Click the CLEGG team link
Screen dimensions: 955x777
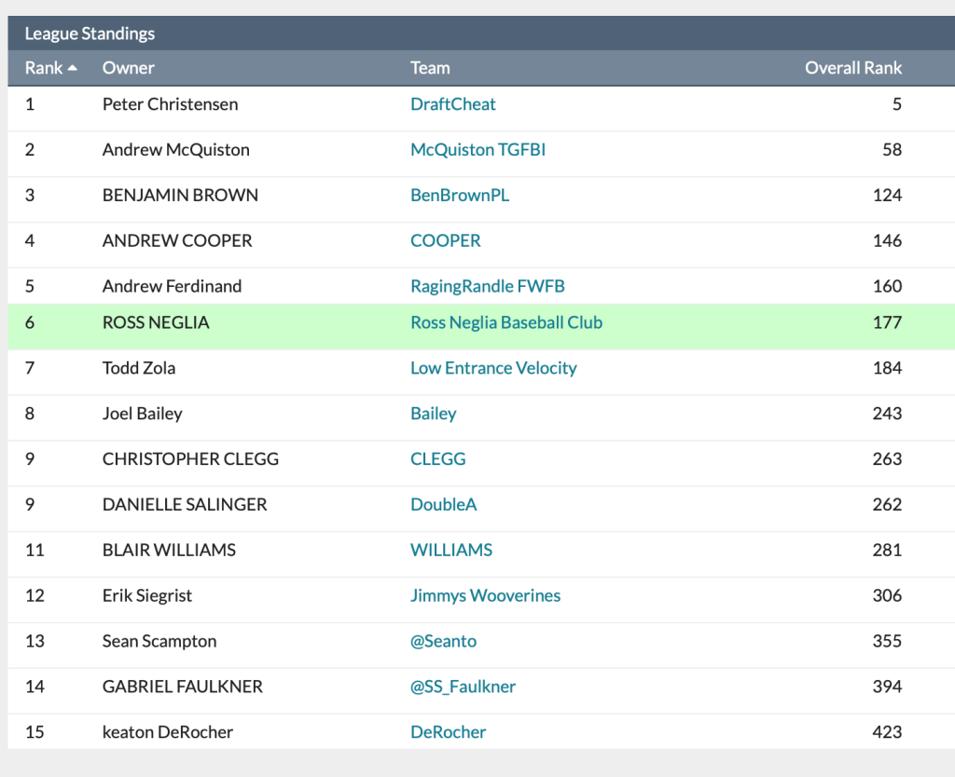pos(438,459)
